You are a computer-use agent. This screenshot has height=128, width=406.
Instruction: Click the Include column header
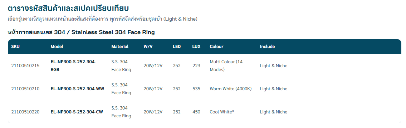pyautogui.click(x=268, y=47)
